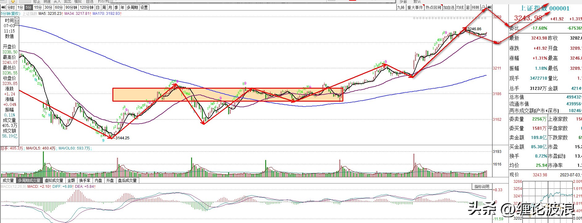Switch to the 60分 period
The width and height of the screenshot is (582, 223).
(59, 7)
